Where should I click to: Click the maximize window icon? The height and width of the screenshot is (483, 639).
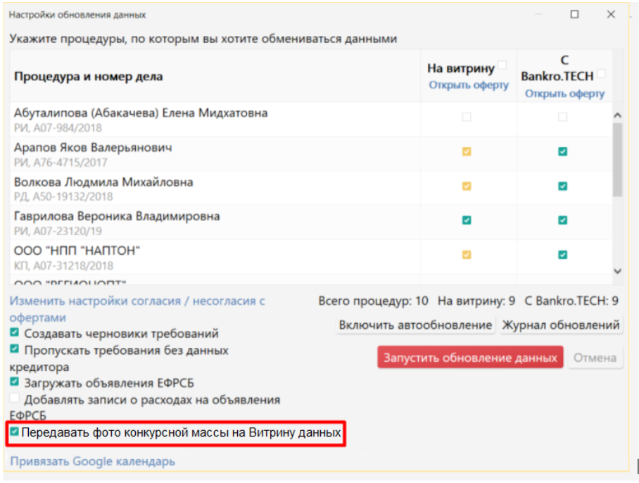[574, 14]
